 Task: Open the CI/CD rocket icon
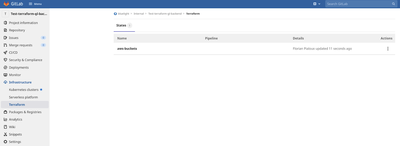click(5, 53)
